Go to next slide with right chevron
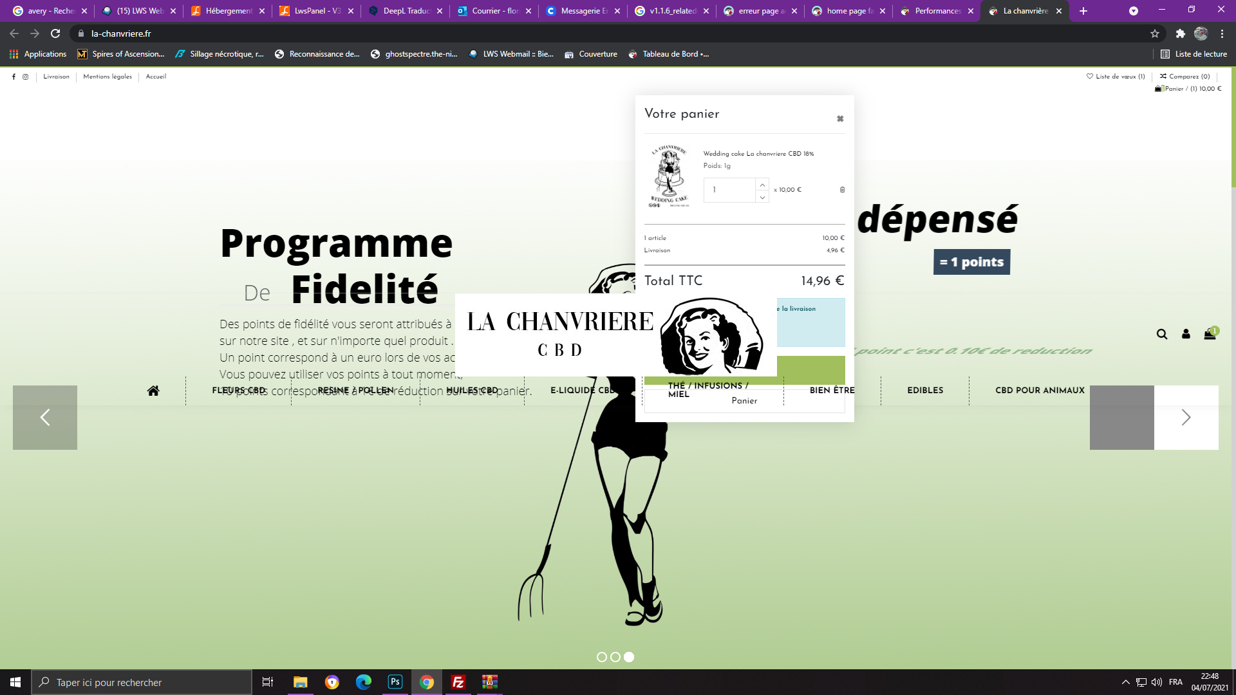Viewport: 1236px width, 695px height. click(1186, 418)
